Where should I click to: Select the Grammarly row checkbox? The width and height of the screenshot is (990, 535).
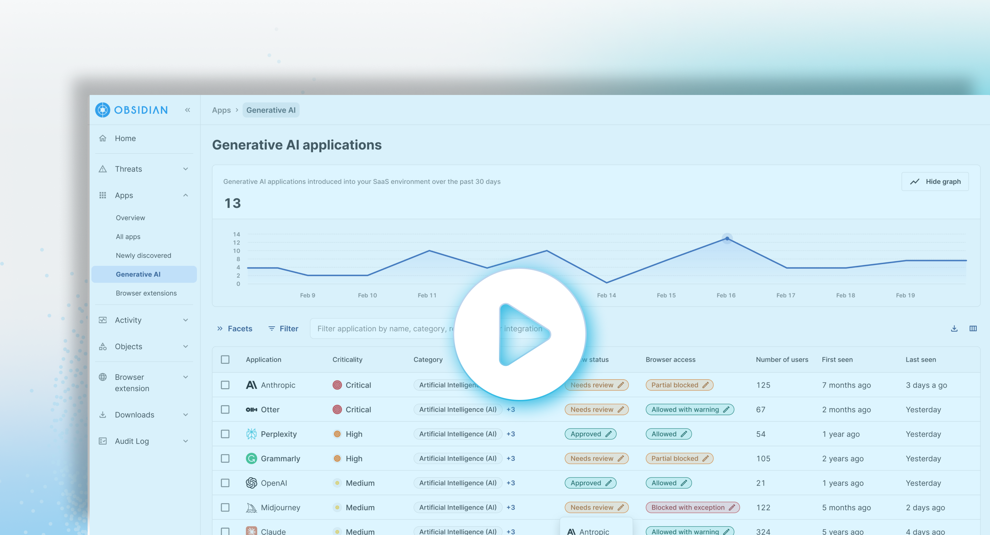(225, 458)
